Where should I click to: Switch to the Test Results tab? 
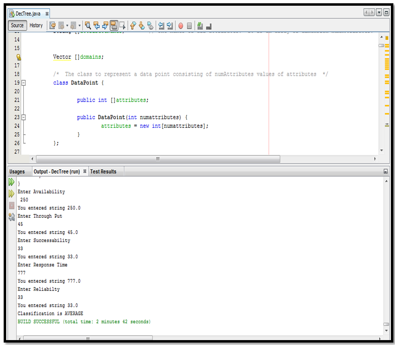click(103, 171)
